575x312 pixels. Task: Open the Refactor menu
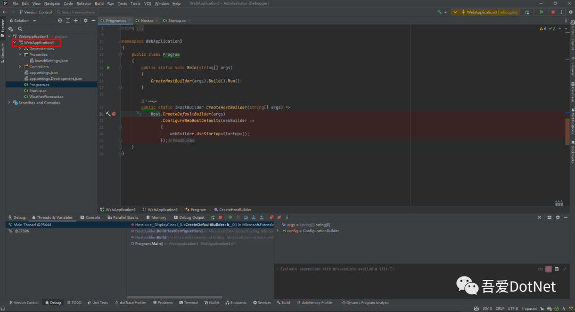[x=84, y=3]
